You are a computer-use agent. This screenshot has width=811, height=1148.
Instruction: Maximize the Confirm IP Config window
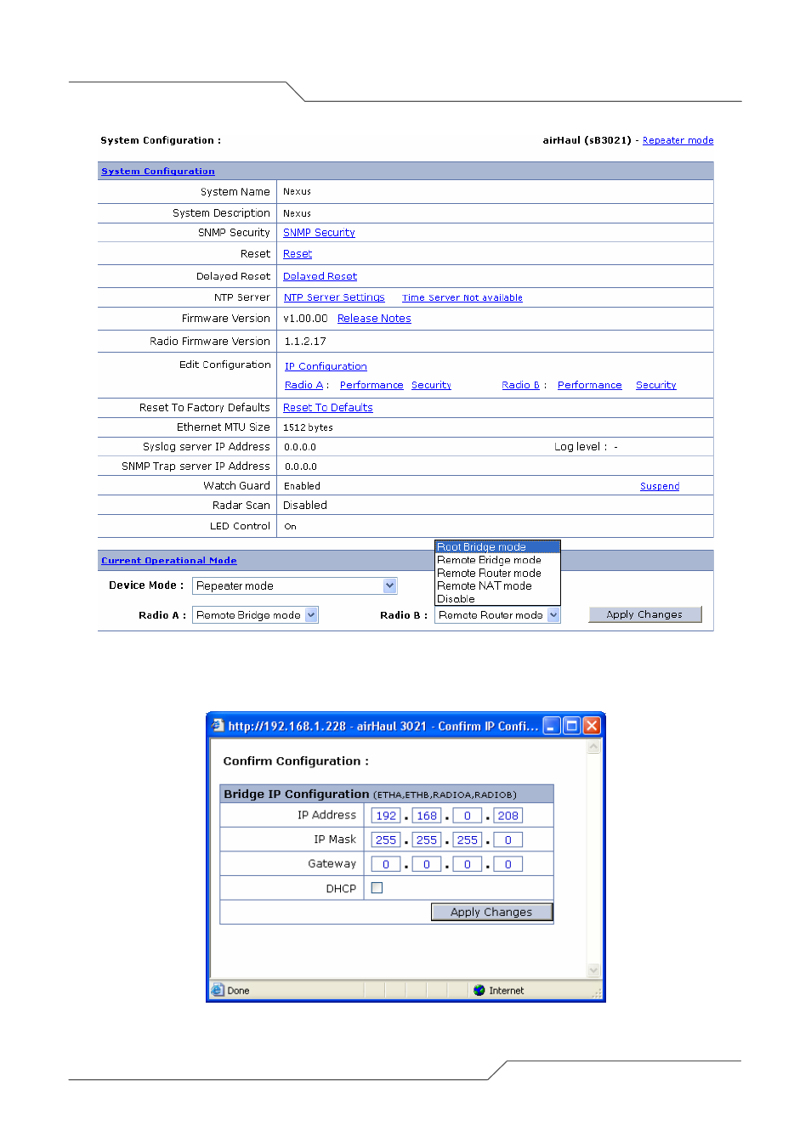coord(571,726)
